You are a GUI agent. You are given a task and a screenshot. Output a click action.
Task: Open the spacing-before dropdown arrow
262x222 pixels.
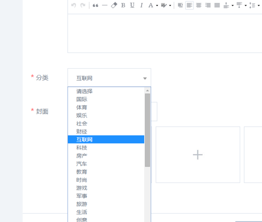pos(233,6)
